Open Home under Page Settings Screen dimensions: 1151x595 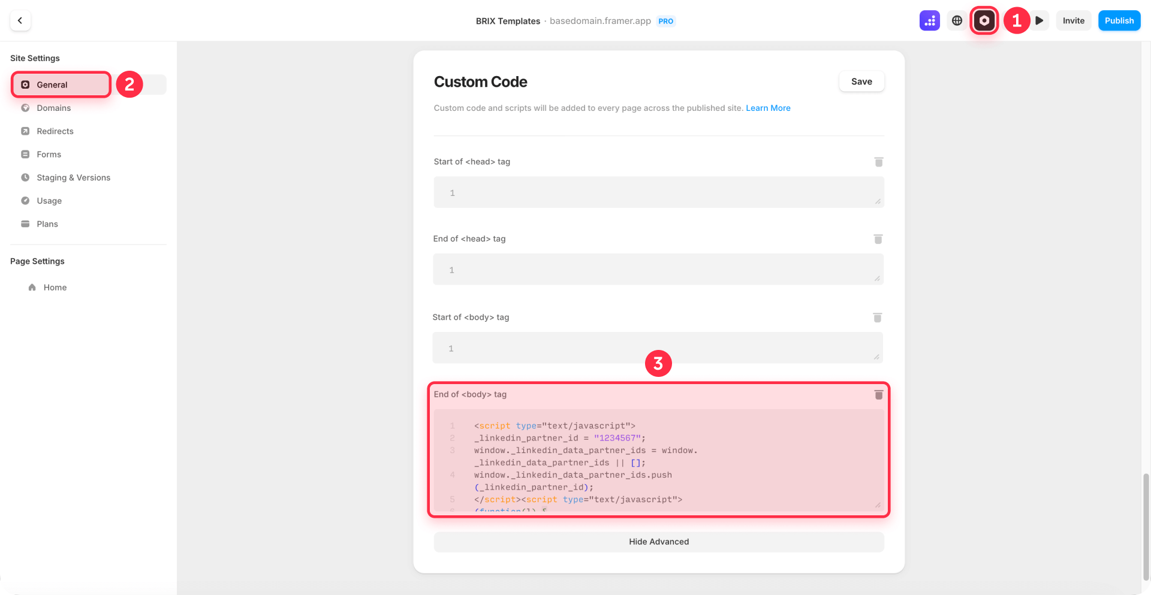(x=55, y=287)
